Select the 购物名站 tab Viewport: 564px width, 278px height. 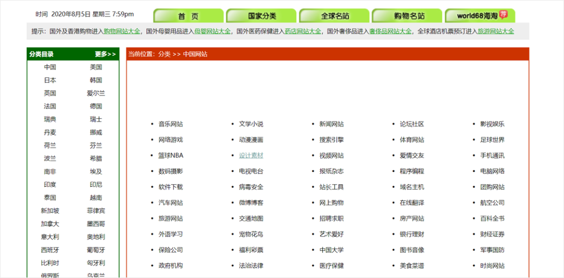pos(407,16)
